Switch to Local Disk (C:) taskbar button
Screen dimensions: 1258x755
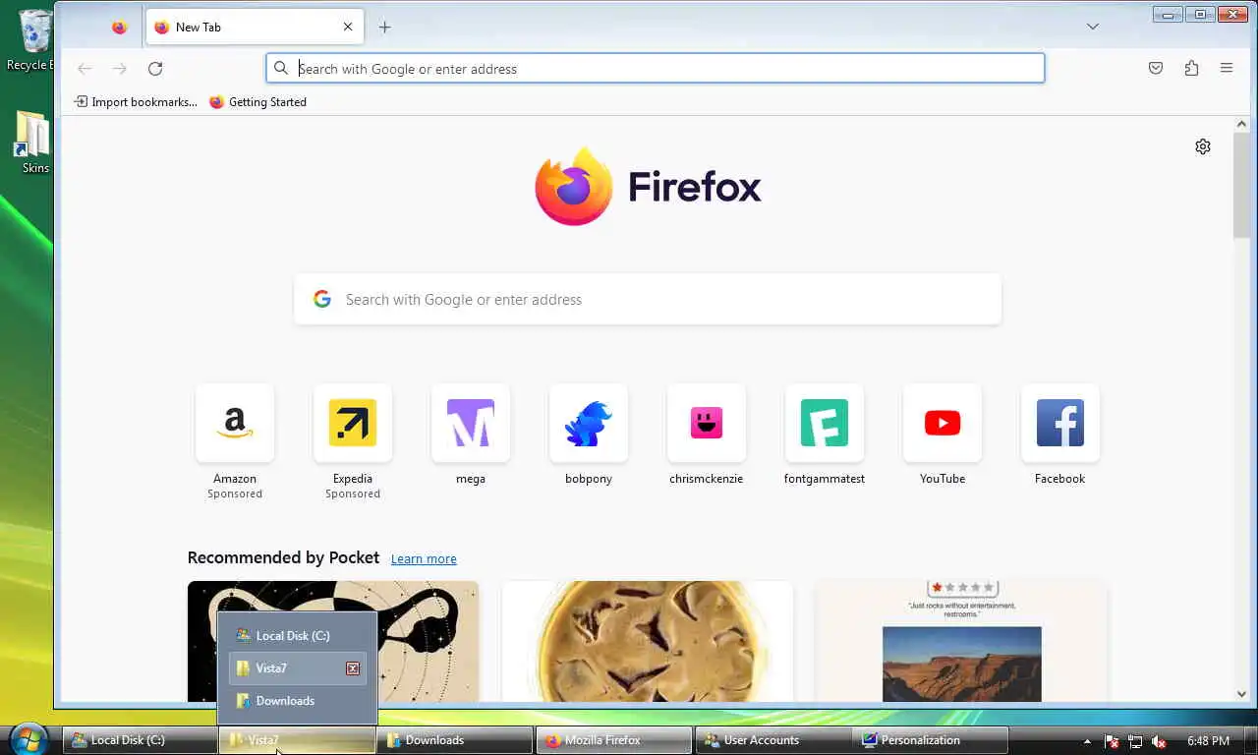pyautogui.click(x=141, y=740)
